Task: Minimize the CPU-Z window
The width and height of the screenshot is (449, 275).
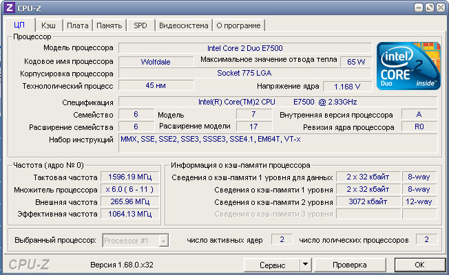Action: click(x=419, y=8)
